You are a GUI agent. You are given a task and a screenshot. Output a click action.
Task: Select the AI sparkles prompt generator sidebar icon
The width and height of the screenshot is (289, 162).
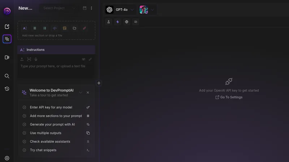pyautogui.click(x=7, y=39)
